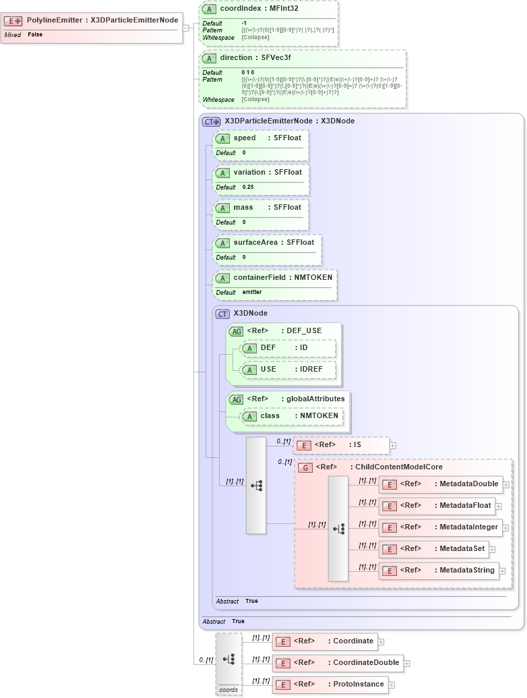
Task: Click the variation default value 0.25
Action: [x=248, y=187]
